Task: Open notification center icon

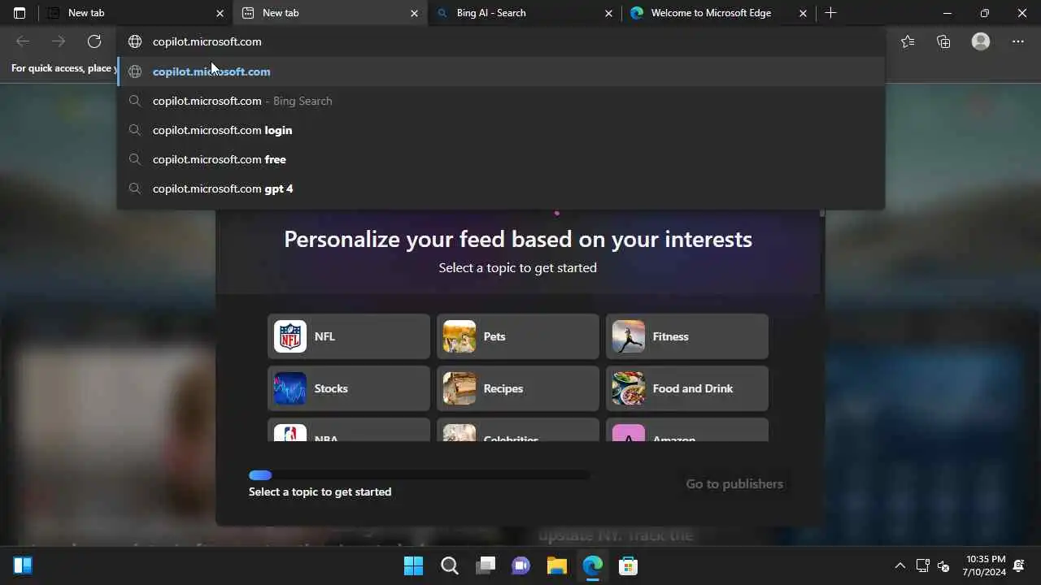Action: pyautogui.click(x=1019, y=565)
